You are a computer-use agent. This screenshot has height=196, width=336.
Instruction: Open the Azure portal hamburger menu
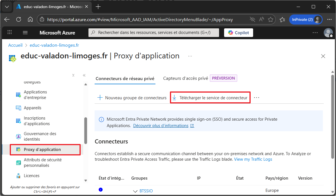click(x=25, y=33)
